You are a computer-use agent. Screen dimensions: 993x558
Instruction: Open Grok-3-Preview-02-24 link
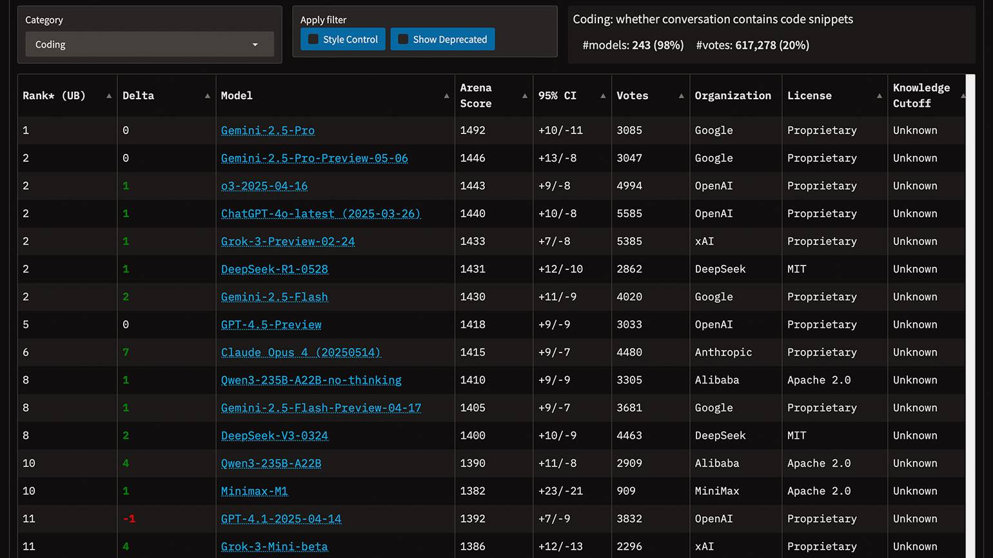point(288,241)
